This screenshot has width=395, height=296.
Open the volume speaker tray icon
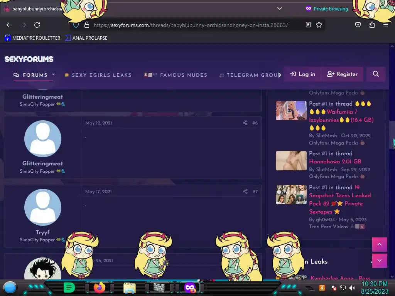coord(352,288)
